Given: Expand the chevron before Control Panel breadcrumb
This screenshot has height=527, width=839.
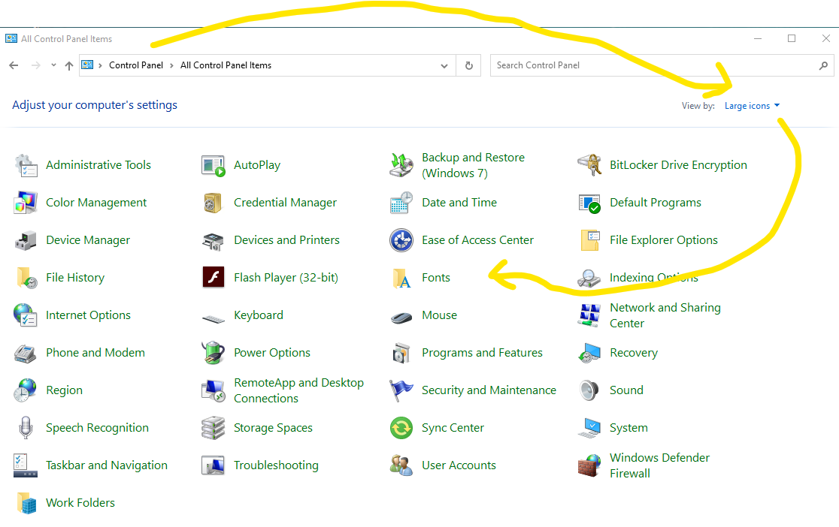Looking at the screenshot, I should click(x=100, y=65).
